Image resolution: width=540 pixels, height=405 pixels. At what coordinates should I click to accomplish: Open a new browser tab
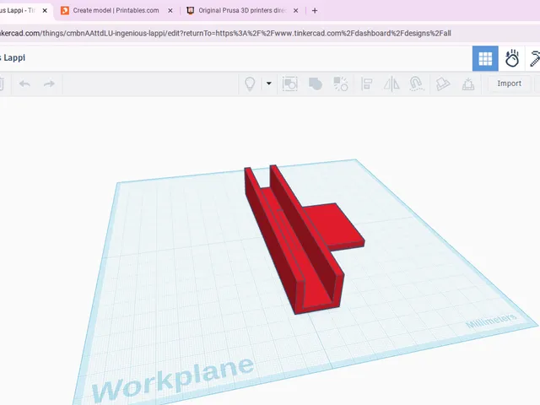point(315,11)
